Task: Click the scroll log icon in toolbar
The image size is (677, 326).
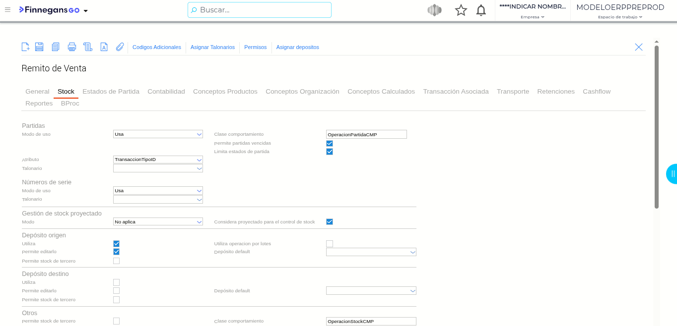Action: (x=88, y=47)
